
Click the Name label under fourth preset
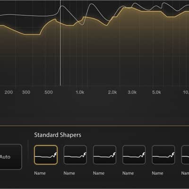128,173
